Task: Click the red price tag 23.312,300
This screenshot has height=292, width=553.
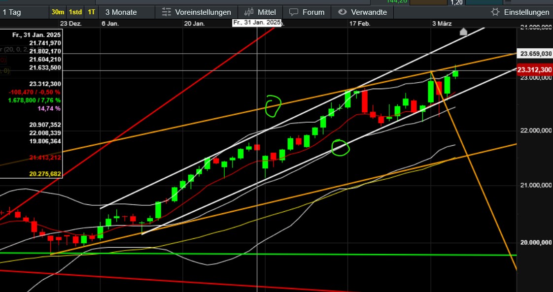Action: pos(534,70)
